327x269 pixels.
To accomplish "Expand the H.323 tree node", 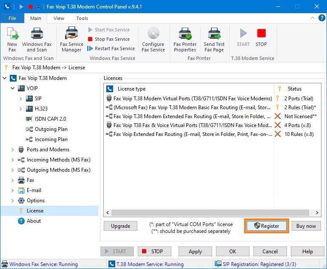I will click(x=20, y=108).
